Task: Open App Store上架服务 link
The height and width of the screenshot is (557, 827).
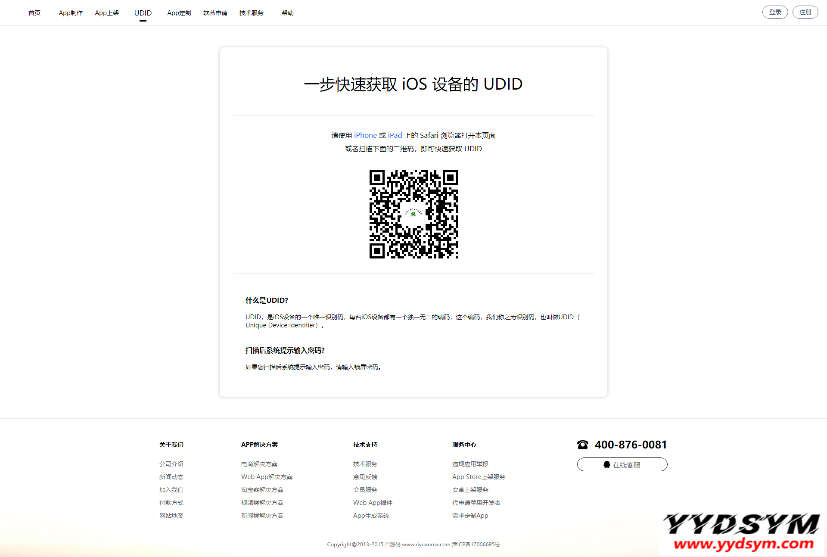Action: pos(479,477)
